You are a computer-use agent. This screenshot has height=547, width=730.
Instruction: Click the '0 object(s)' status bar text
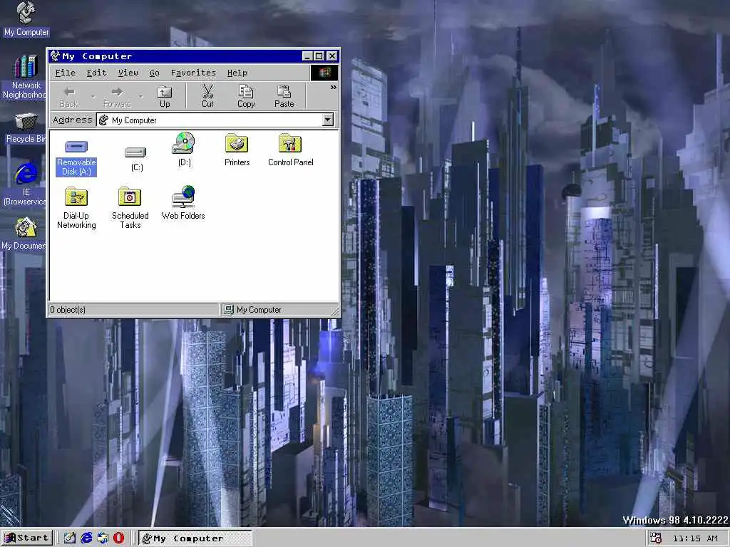pyautogui.click(x=68, y=310)
